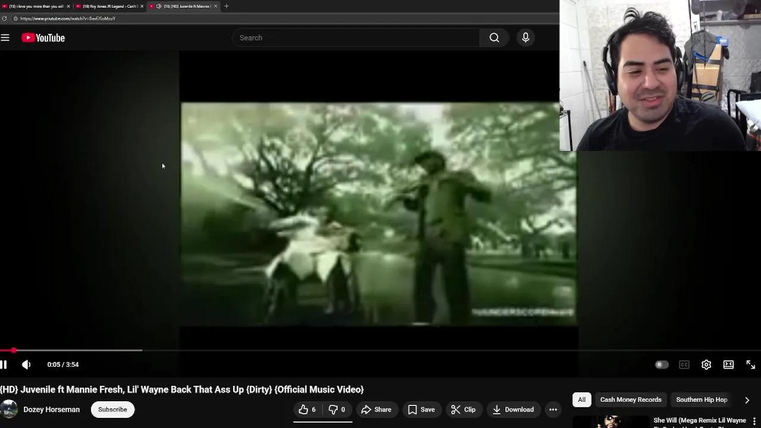761x428 pixels.
Task: Switch to theater mode view
Action: coord(728,364)
